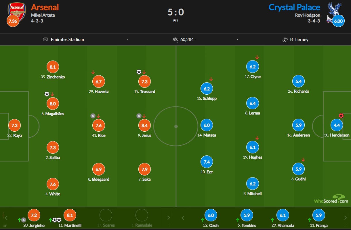This screenshot has height=230, width=351.
Task: Click Arsenal's 7.36 team rating badge
Action: pyautogui.click(x=13, y=21)
